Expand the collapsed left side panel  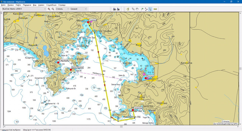coord(2,13)
